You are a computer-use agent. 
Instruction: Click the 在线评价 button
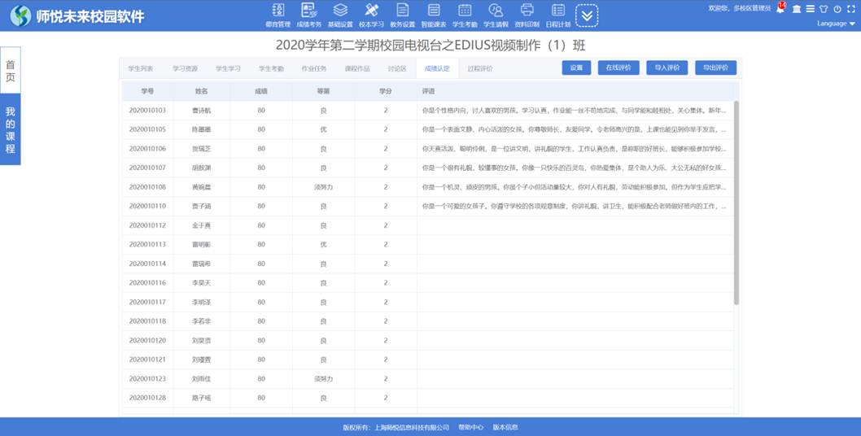click(618, 68)
